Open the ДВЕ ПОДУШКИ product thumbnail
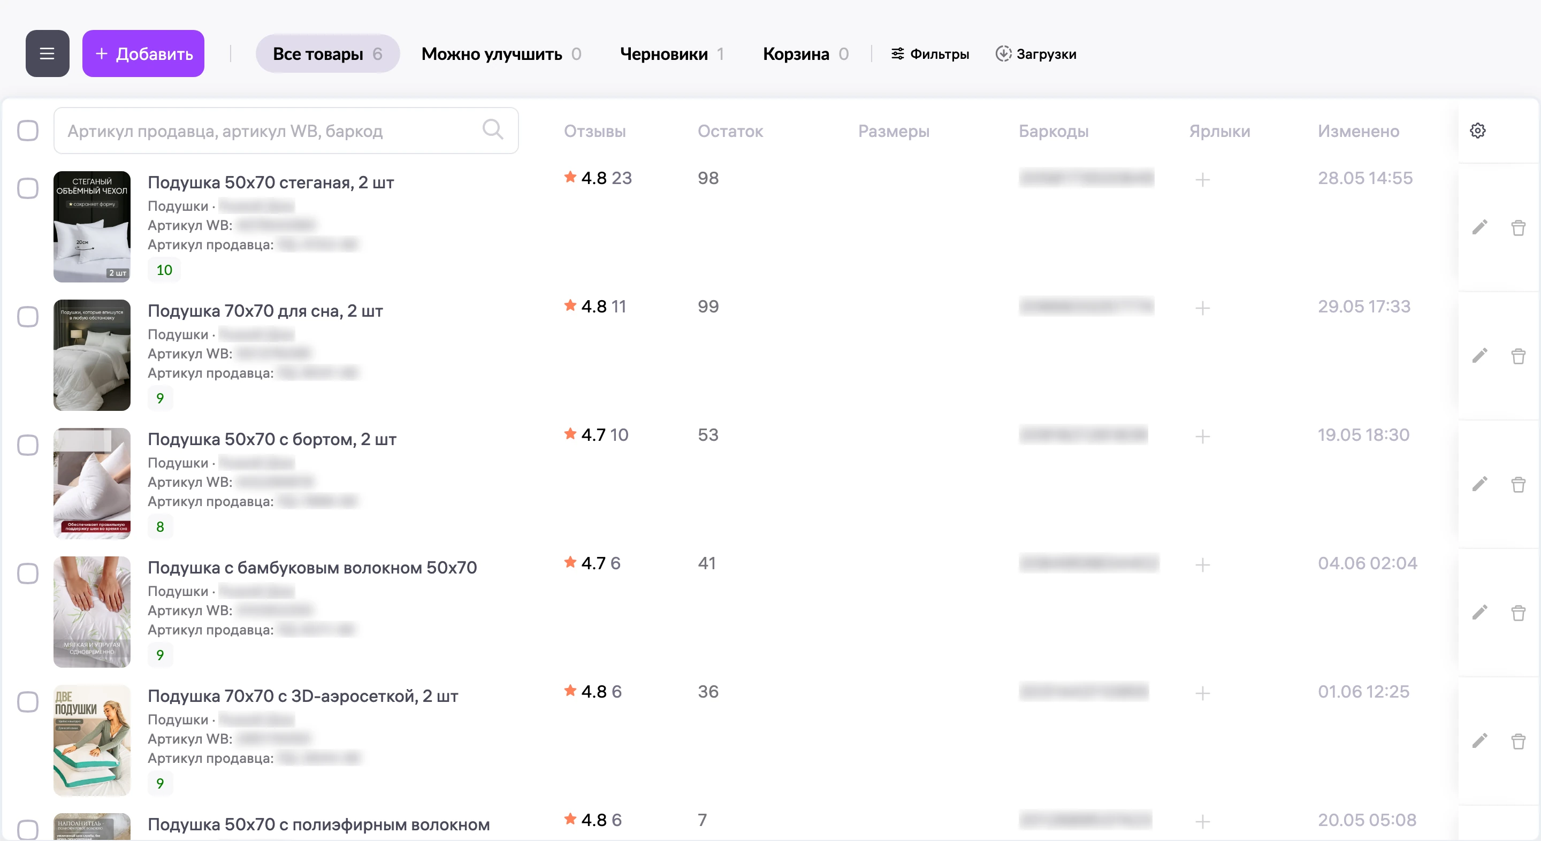The height and width of the screenshot is (841, 1541). coord(91,740)
